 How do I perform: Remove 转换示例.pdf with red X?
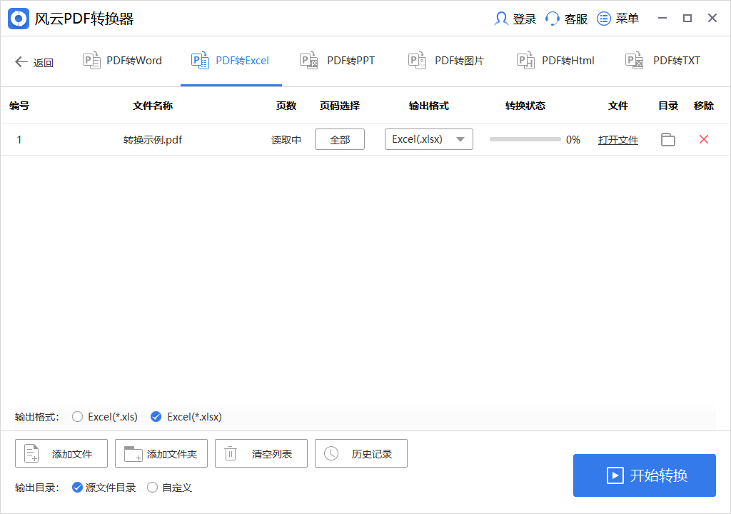tap(704, 139)
